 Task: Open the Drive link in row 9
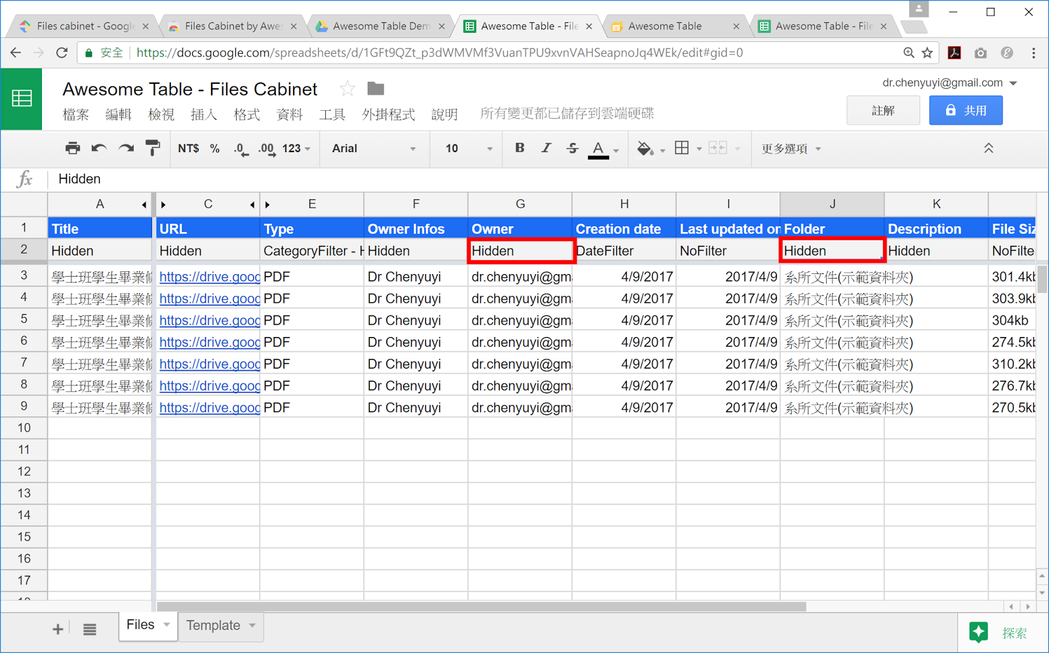(209, 408)
